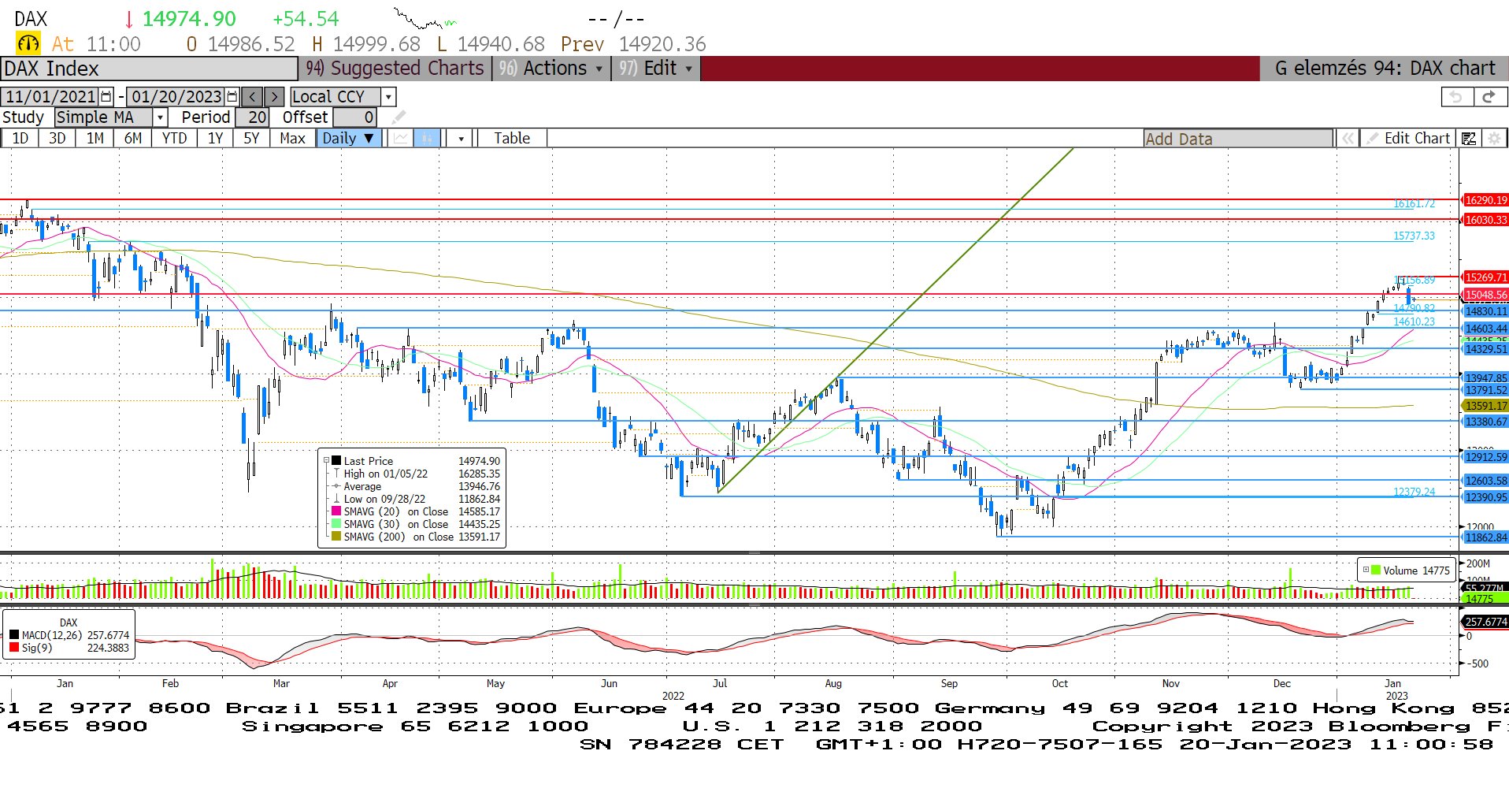
Task: Open the chart type dropdown arrow
Action: pyautogui.click(x=461, y=139)
